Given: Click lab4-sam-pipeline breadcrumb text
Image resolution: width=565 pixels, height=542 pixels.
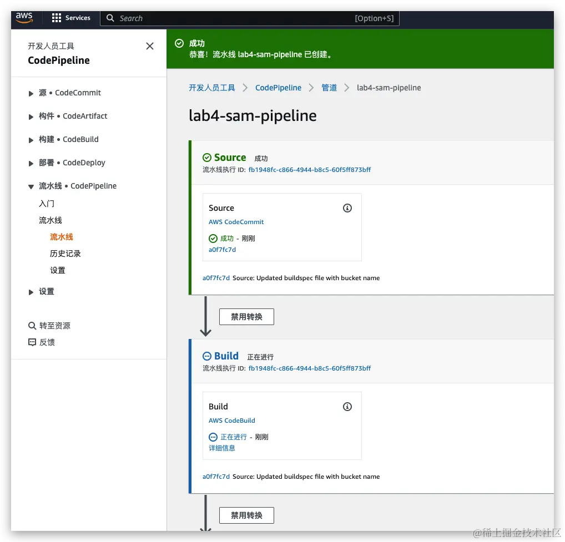Looking at the screenshot, I should [x=389, y=88].
